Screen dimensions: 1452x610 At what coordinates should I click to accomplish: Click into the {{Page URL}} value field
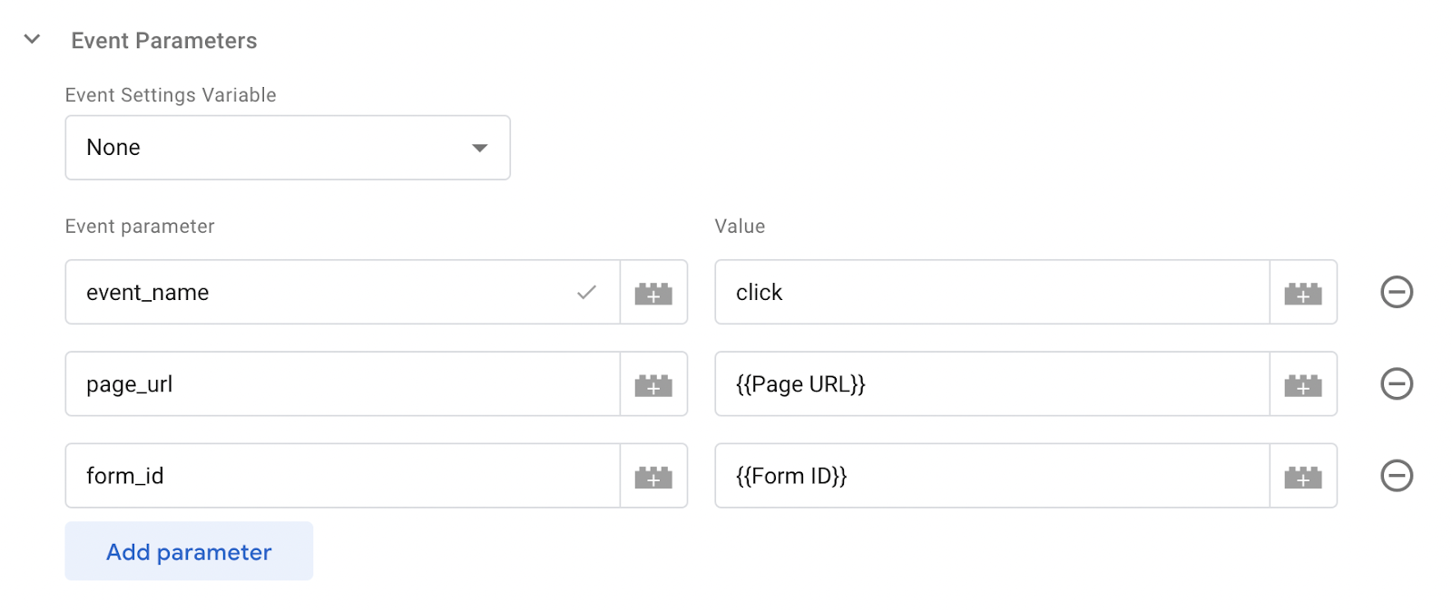[x=991, y=384]
